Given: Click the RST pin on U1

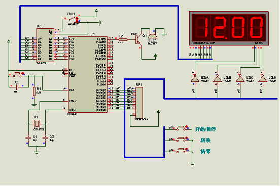Looking at the screenshot, I should click(72, 90).
